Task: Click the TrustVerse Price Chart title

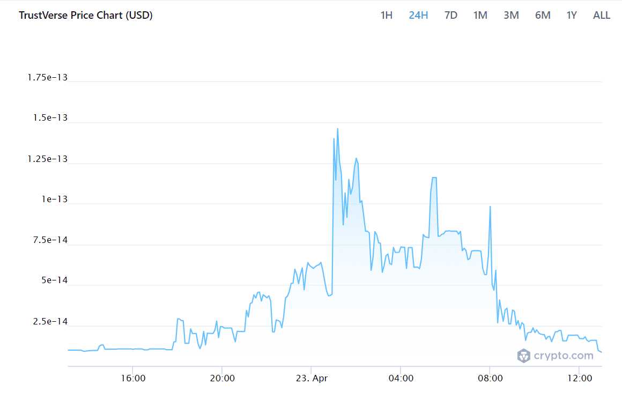Action: click(86, 15)
